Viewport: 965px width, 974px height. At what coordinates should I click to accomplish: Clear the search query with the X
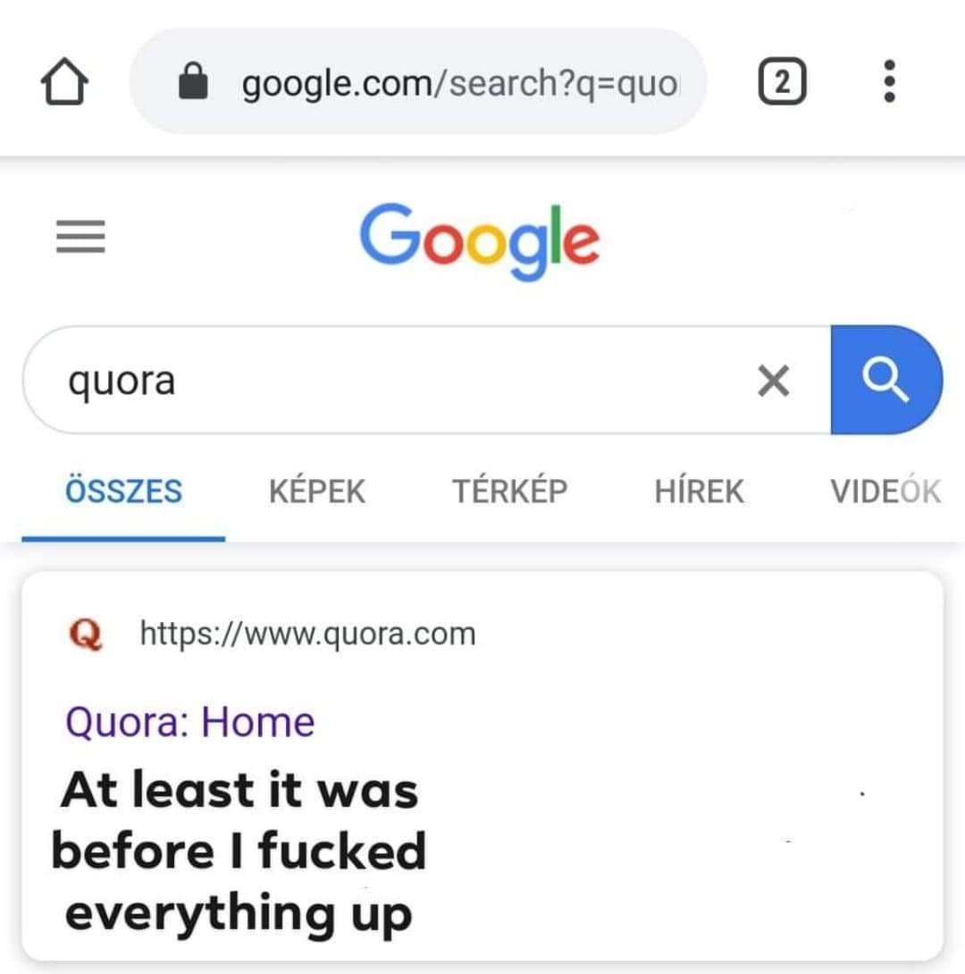(x=773, y=382)
